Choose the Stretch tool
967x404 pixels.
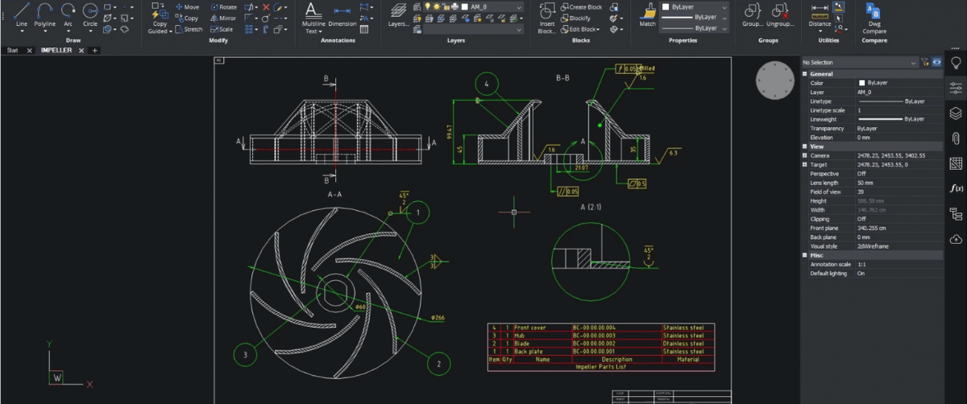tap(189, 29)
